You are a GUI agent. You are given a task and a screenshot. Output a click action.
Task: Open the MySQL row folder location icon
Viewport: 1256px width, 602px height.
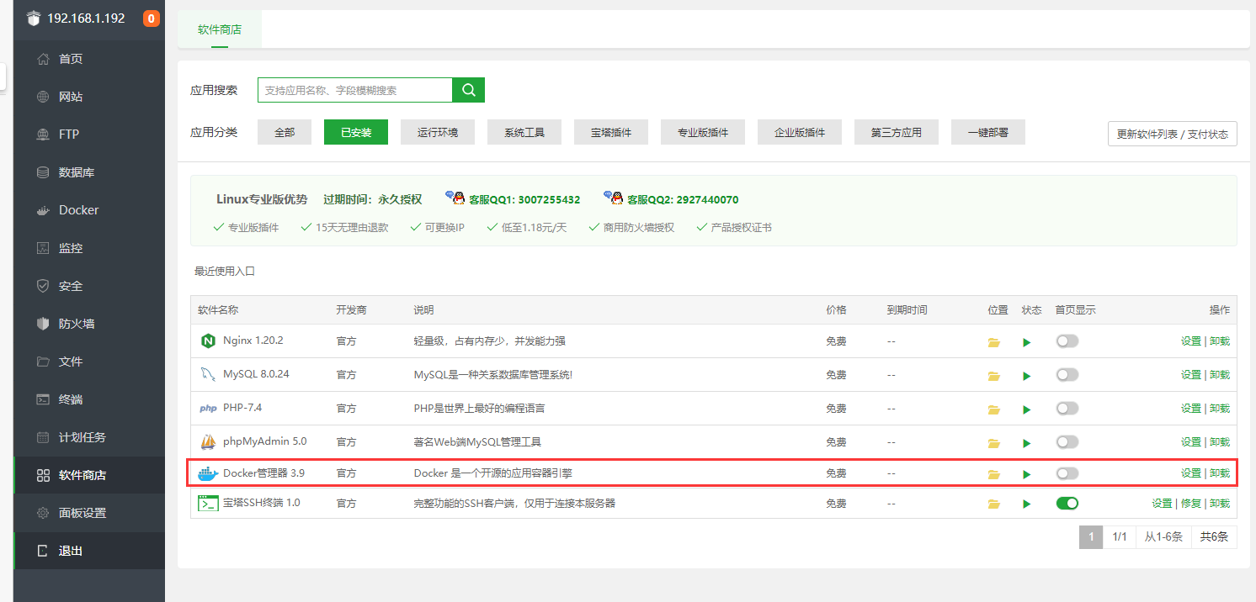(994, 376)
